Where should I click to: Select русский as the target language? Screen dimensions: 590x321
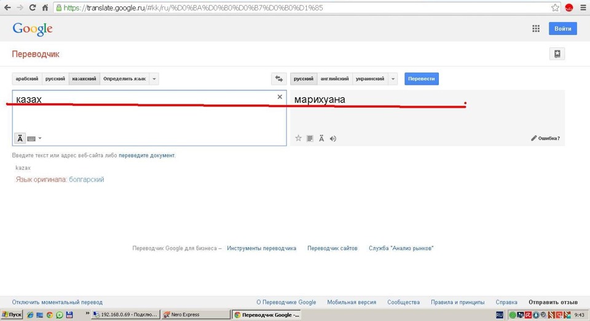click(x=304, y=79)
